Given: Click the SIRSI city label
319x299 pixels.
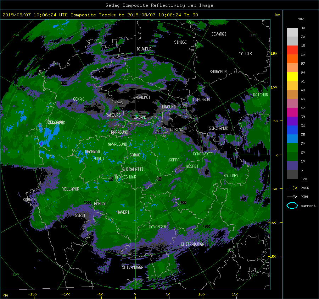Looking at the screenshot, I should click(80, 215).
